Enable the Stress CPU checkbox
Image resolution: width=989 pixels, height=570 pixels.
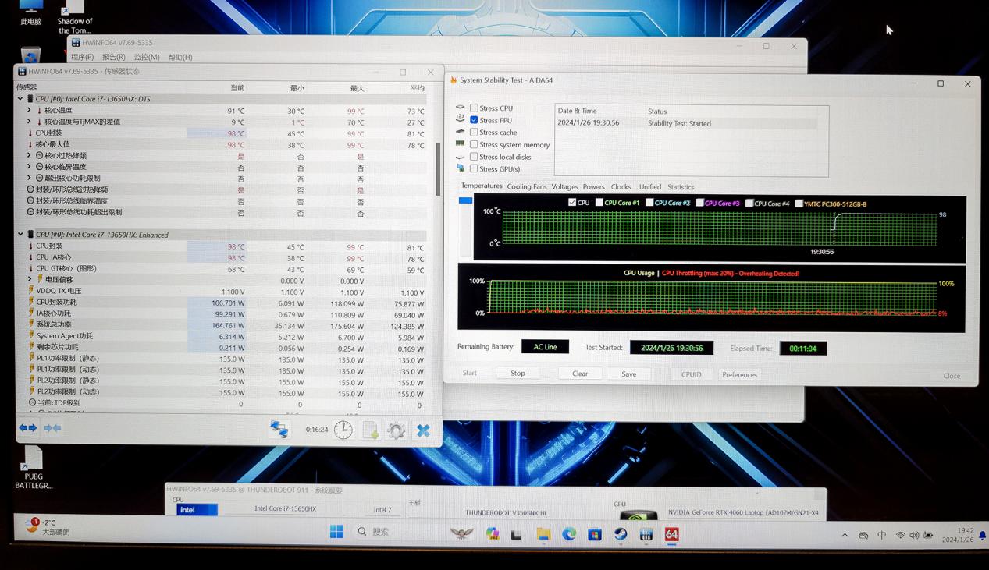pyautogui.click(x=474, y=108)
